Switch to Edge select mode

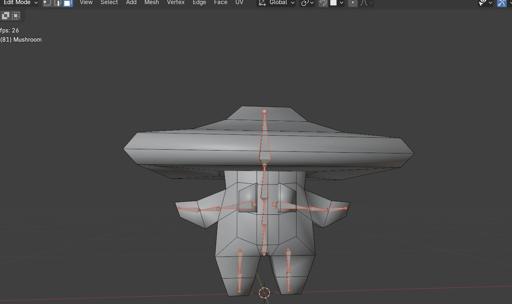pyautogui.click(x=58, y=3)
